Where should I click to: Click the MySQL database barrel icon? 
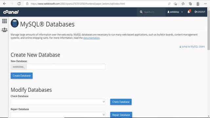click(x=14, y=23)
